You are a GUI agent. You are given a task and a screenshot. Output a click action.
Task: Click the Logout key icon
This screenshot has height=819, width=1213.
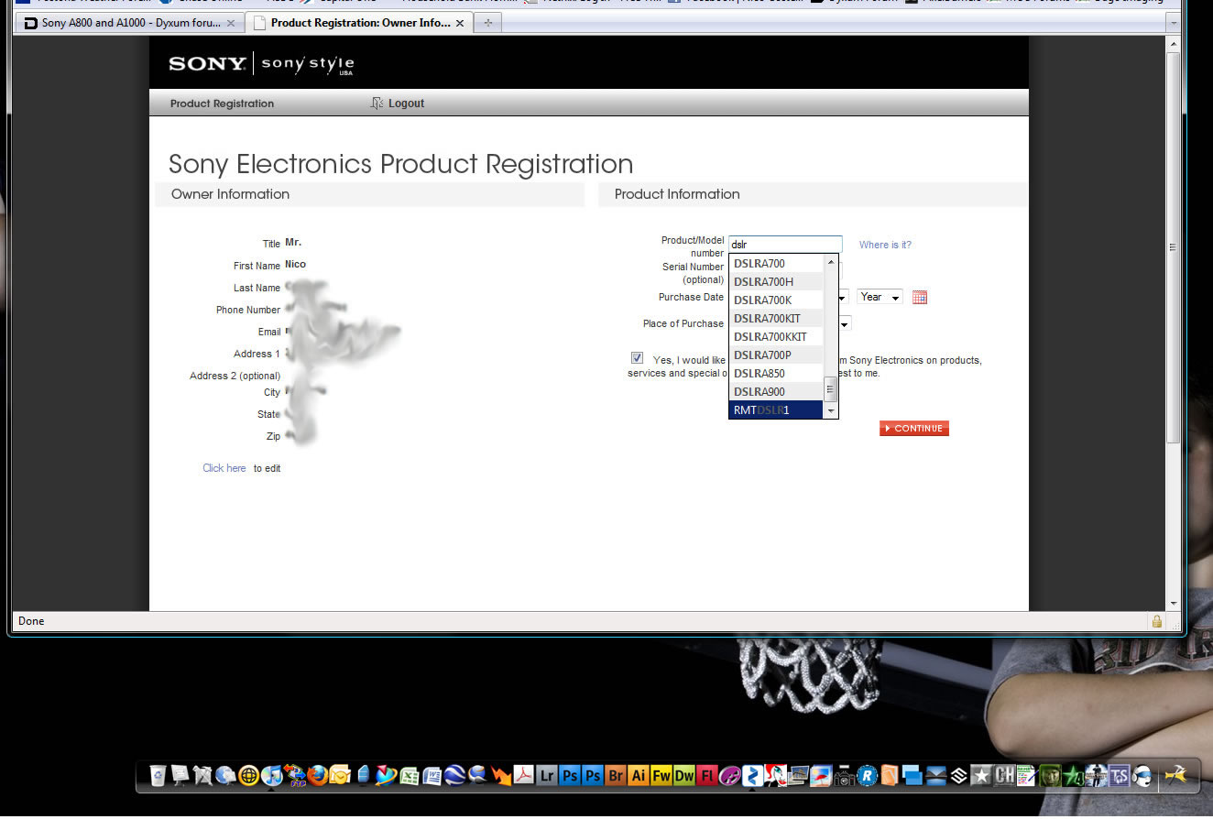pos(376,104)
